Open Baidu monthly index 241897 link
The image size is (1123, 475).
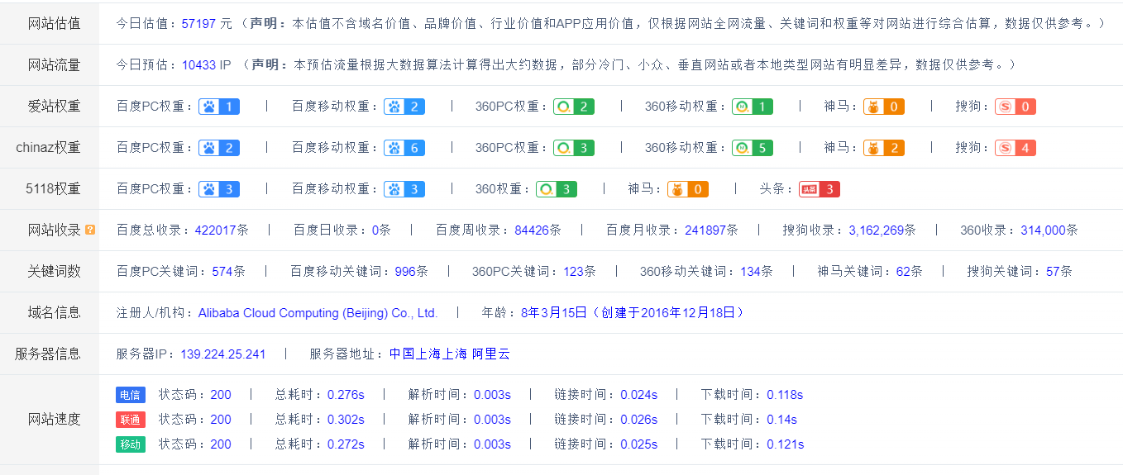tap(705, 230)
